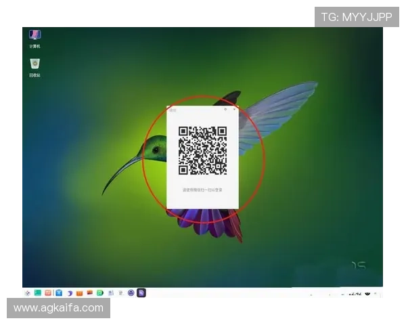Click the dark round tray icon beside the clock
Viewport: 406px width, 325px height.
[367, 293]
